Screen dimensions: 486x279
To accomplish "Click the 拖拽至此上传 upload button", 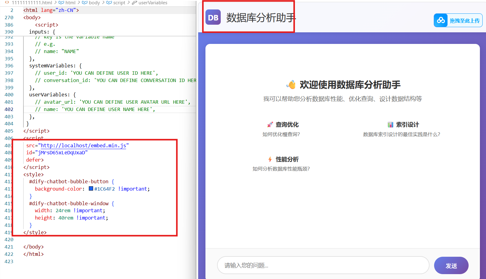I will tap(458, 20).
